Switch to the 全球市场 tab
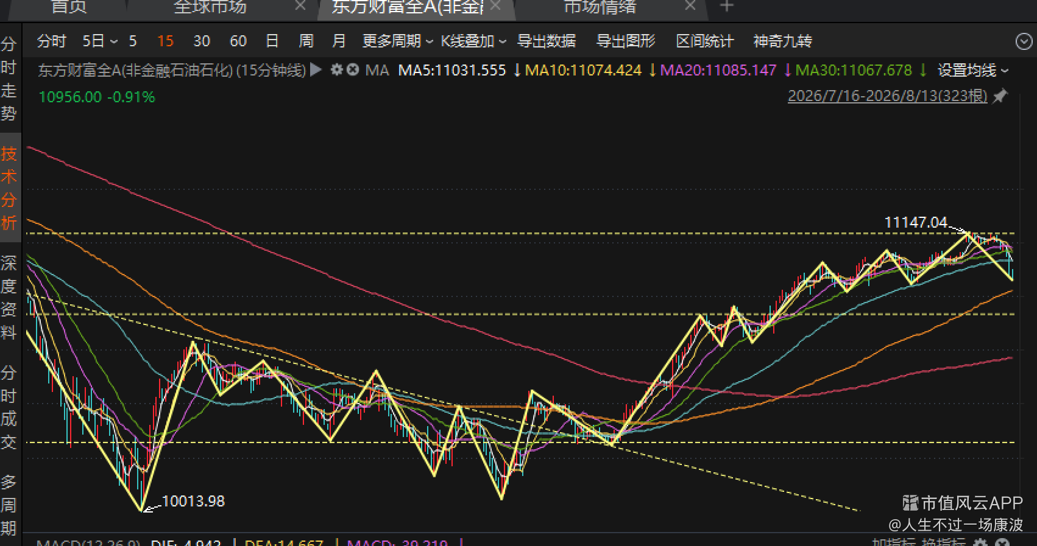Image resolution: width=1037 pixels, height=546 pixels. click(210, 7)
